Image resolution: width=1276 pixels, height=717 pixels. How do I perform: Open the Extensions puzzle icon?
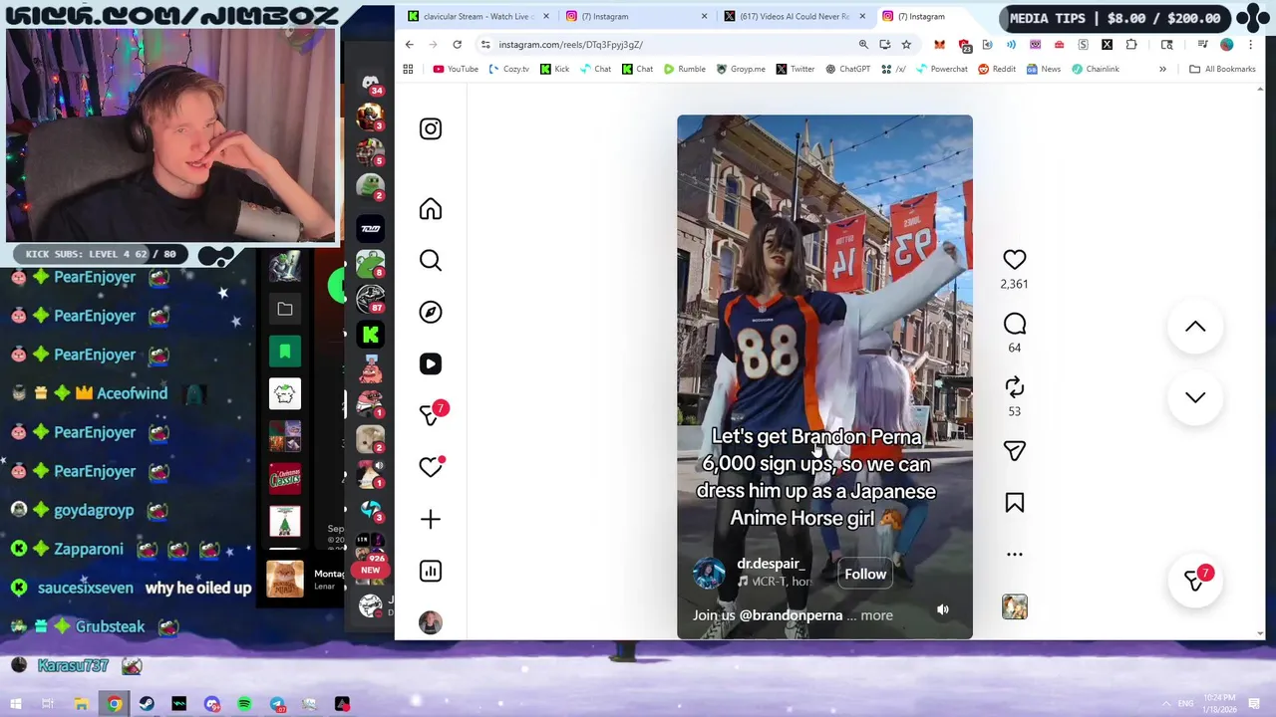(1130, 44)
